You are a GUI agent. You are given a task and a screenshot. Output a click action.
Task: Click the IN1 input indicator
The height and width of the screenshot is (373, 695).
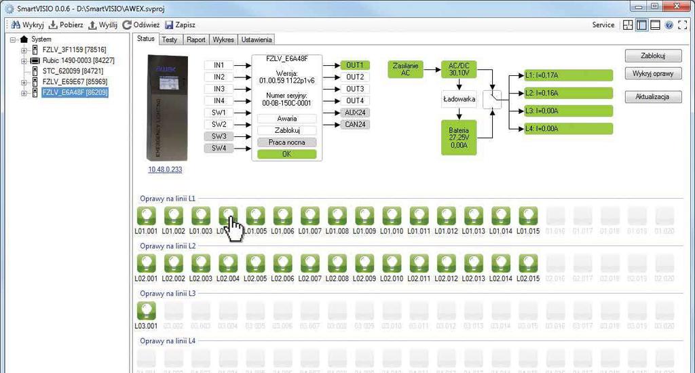point(219,65)
